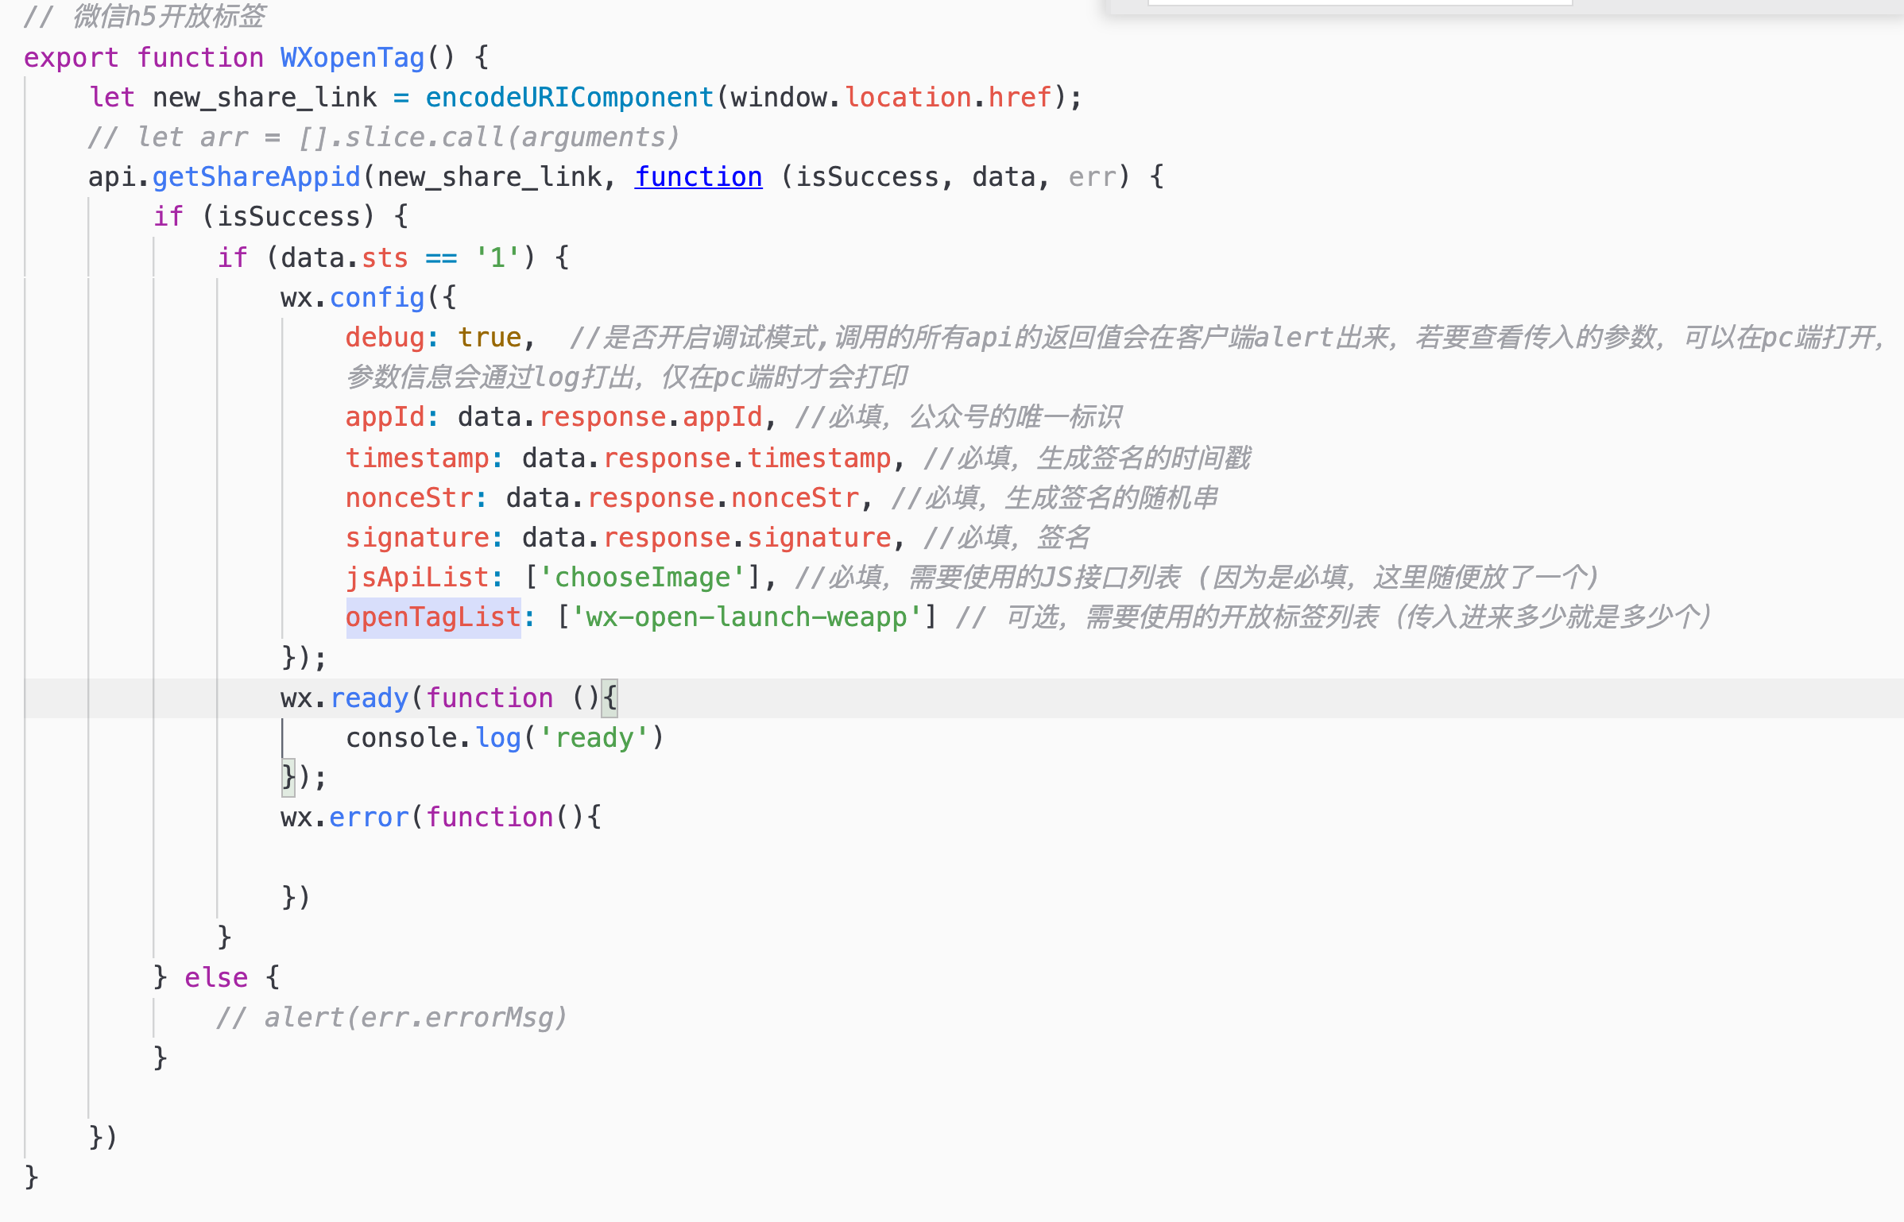The image size is (1904, 1222).
Task: Click the console.log 'ready' string
Action: (594, 737)
